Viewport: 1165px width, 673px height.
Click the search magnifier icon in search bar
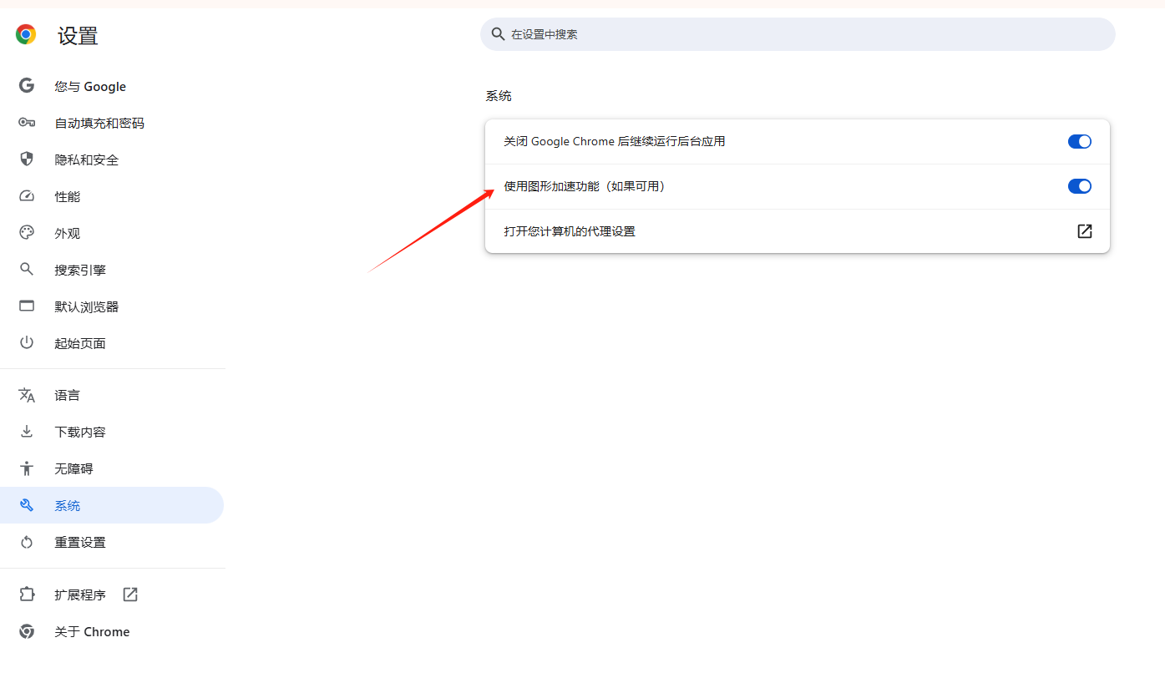tap(499, 34)
